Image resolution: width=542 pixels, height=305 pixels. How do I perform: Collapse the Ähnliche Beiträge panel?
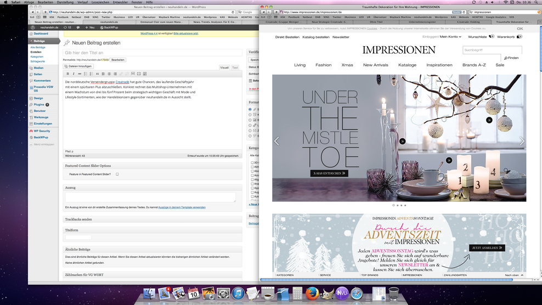tap(153, 250)
